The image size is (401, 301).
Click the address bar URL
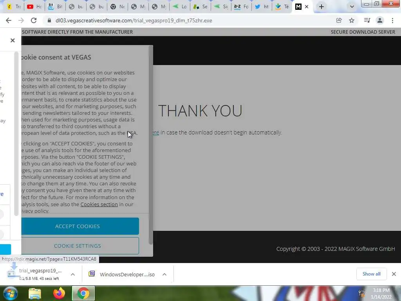[134, 20]
